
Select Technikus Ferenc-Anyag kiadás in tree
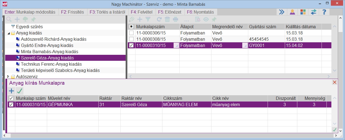51,64
